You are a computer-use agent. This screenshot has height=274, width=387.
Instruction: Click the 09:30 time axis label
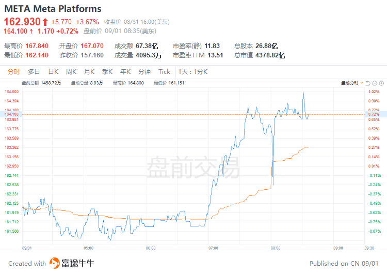[369, 248]
